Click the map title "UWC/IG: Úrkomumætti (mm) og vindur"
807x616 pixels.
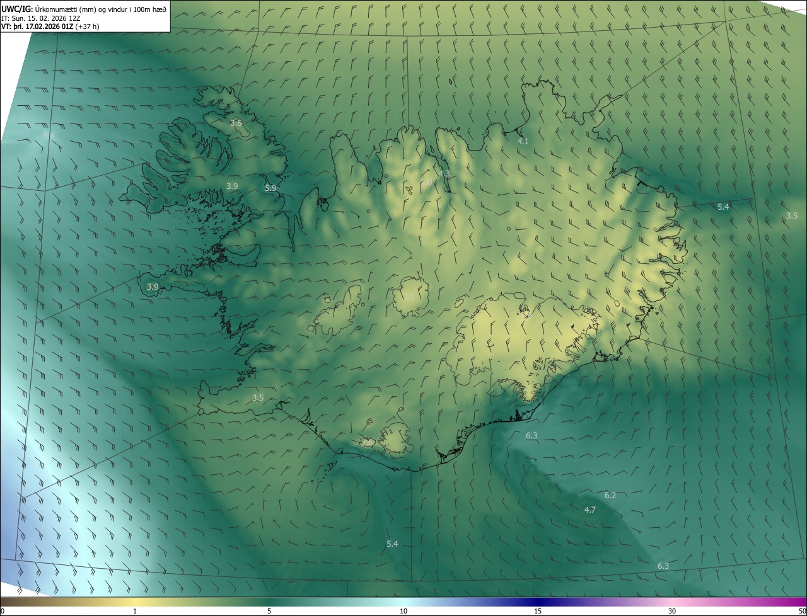tap(84, 9)
